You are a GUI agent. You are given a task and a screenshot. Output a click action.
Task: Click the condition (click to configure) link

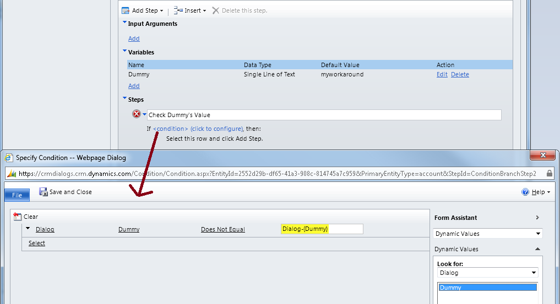click(x=198, y=129)
